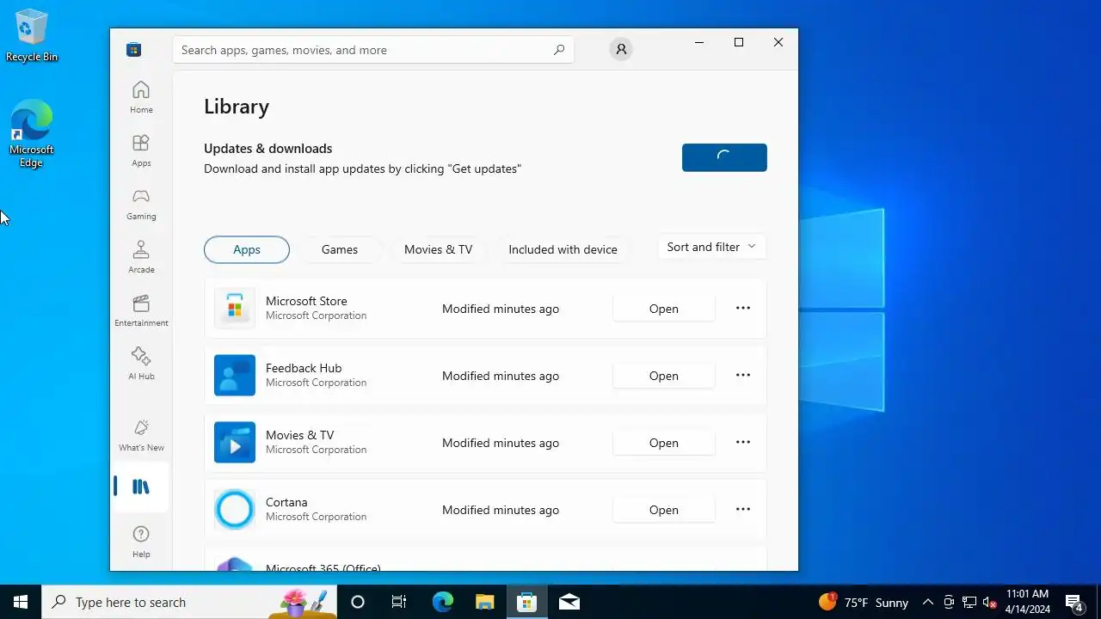Click the Cortana app icon
Screen dimensions: 1101x619
pos(235,510)
